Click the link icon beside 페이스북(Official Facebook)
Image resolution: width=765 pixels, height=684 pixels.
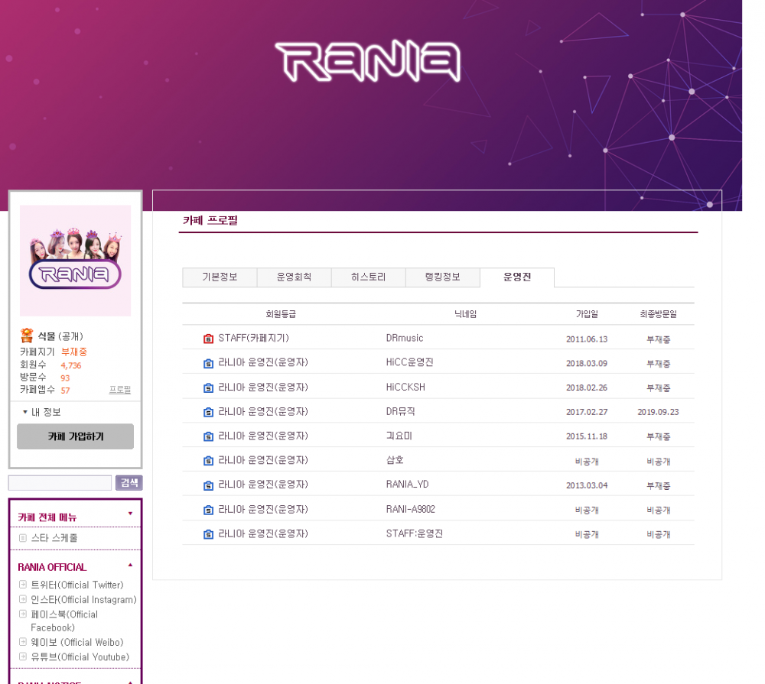point(22,614)
